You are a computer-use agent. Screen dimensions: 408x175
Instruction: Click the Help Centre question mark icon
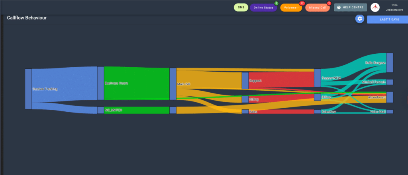[339, 8]
